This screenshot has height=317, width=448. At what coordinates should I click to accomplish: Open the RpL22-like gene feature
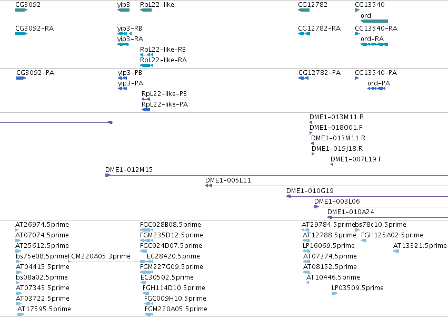click(x=146, y=10)
